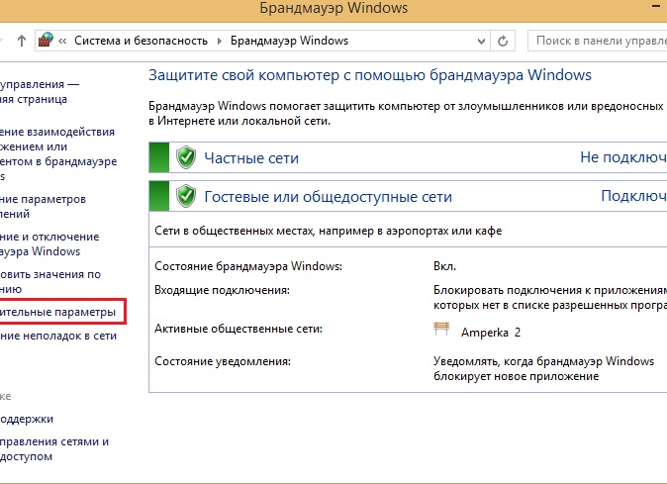This screenshot has height=484, width=667.
Task: Click the Не подключено status text
Action: click(x=623, y=157)
